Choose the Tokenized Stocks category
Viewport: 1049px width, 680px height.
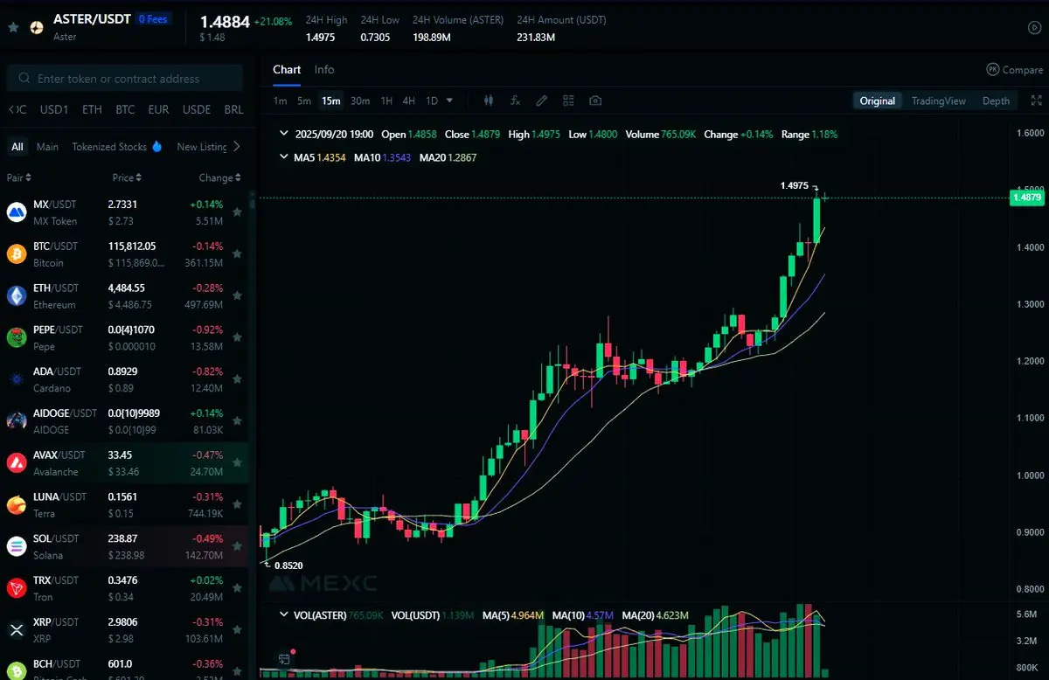point(117,147)
